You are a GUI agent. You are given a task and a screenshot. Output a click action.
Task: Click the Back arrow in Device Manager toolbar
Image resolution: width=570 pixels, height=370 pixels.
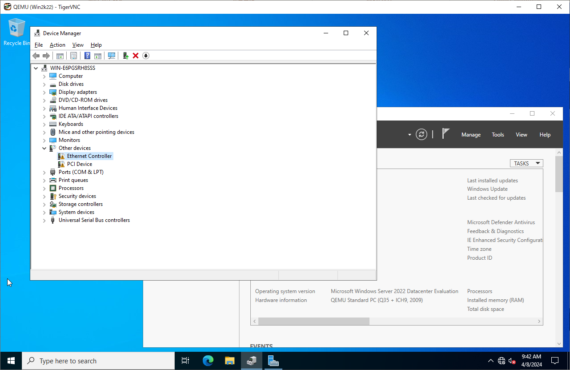click(36, 56)
